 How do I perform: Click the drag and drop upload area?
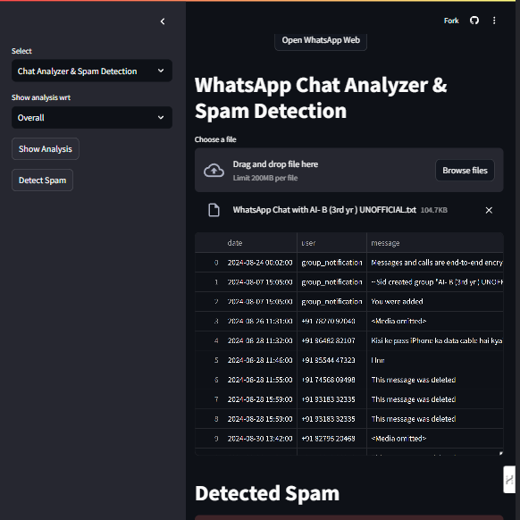coord(348,170)
